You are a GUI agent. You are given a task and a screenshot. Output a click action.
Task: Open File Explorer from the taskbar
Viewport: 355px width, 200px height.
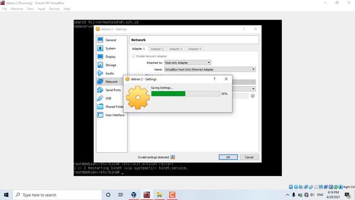tap(159, 194)
